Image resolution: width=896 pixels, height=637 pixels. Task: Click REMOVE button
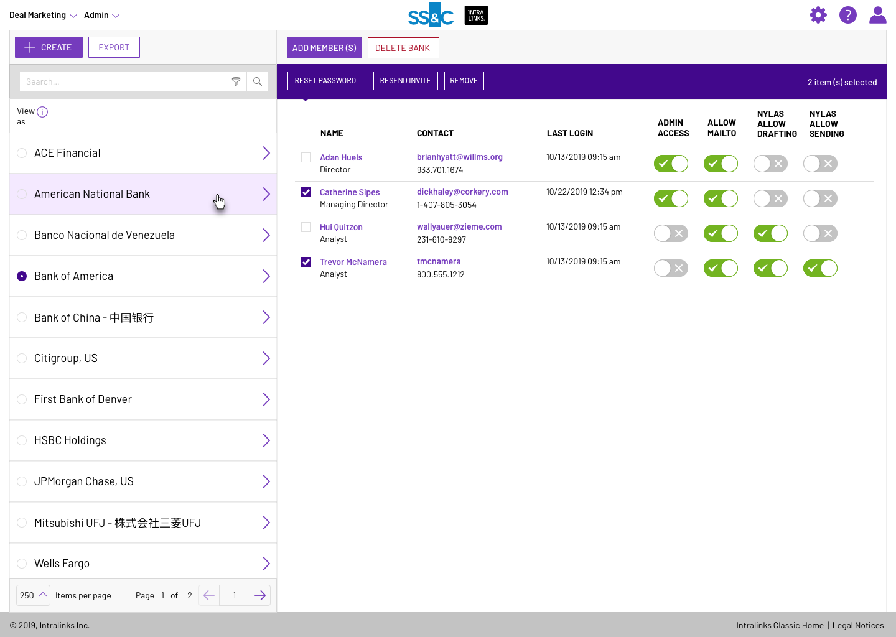click(464, 81)
